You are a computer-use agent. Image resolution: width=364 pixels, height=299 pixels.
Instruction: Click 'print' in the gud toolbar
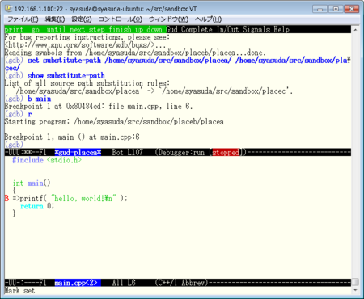pos(14,29)
